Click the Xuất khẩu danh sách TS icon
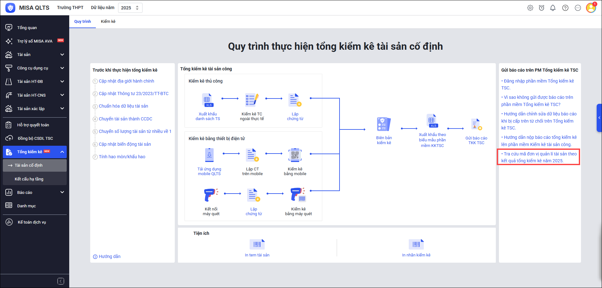This screenshot has width=602, height=288. 207,100
